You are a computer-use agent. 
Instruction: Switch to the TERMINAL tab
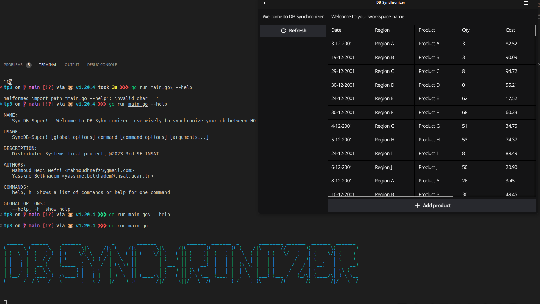click(x=48, y=65)
